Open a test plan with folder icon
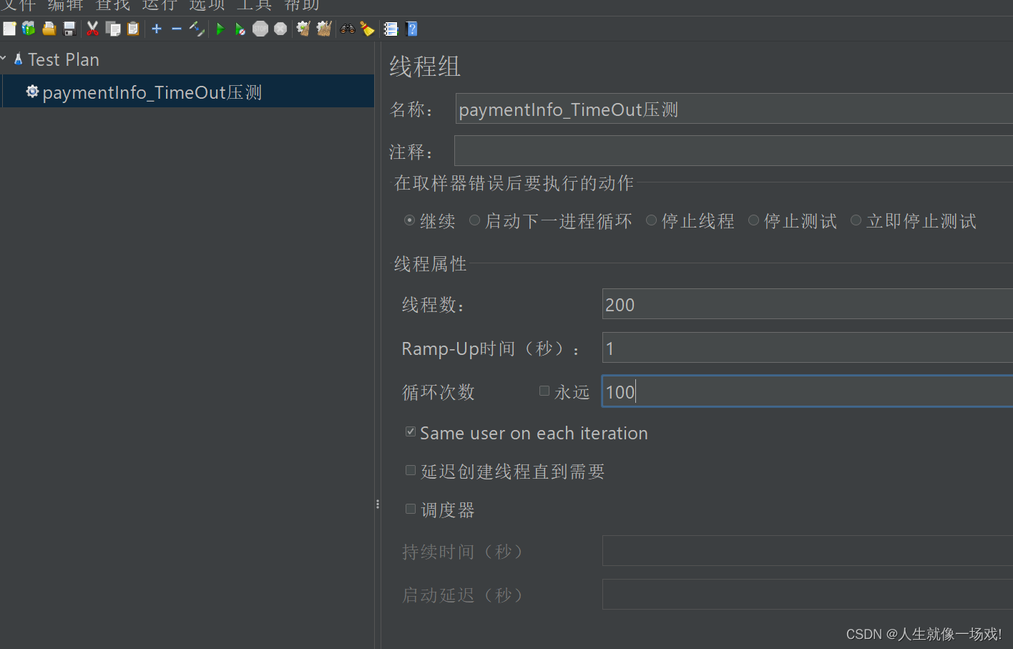Image resolution: width=1013 pixels, height=649 pixels. click(49, 29)
